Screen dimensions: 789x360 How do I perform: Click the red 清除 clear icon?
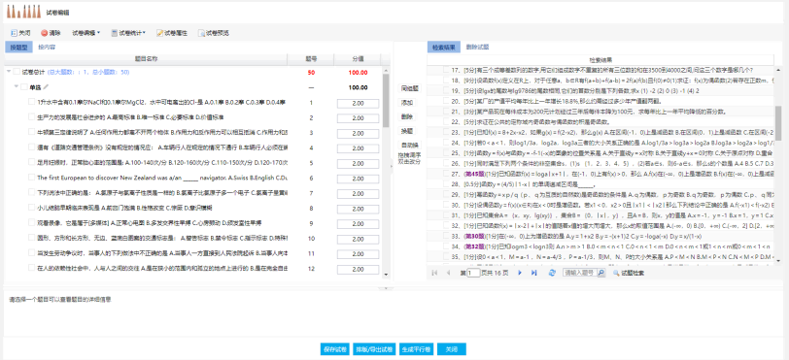(x=45, y=33)
